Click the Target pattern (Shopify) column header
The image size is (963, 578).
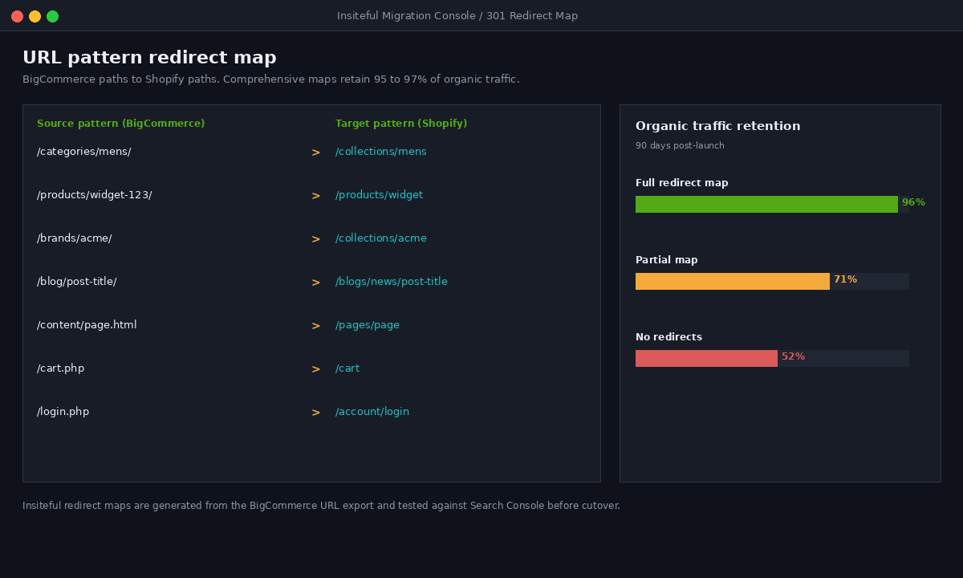tap(401, 124)
